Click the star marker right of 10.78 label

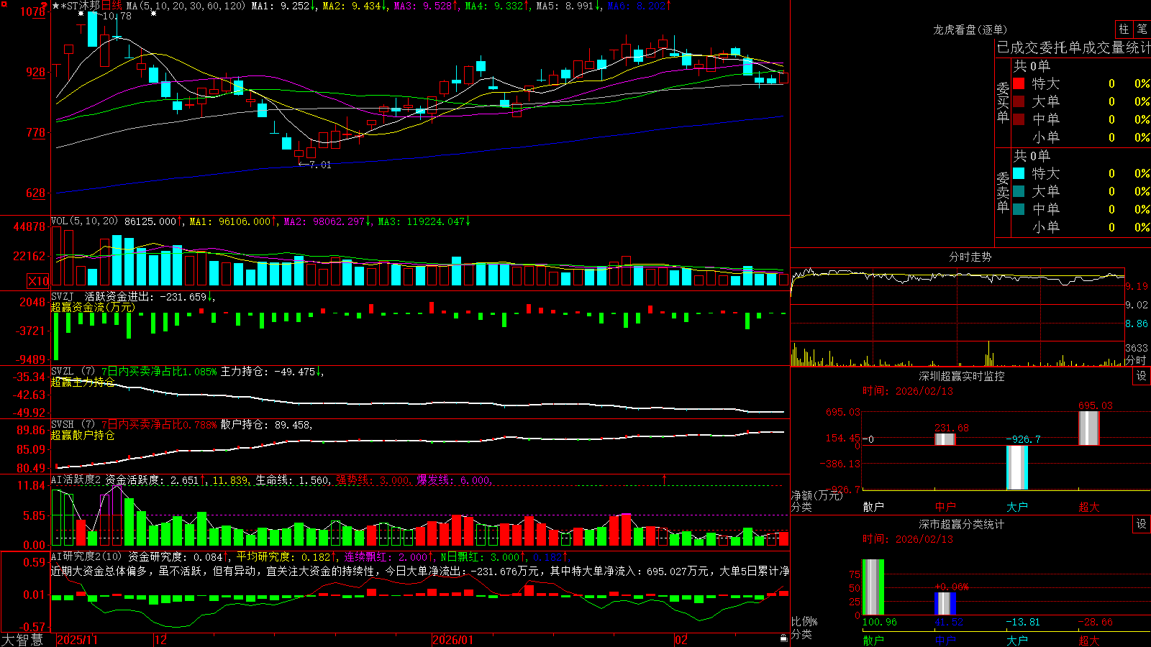click(153, 14)
